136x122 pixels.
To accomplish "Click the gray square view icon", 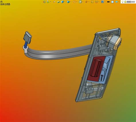I will (80, 2).
